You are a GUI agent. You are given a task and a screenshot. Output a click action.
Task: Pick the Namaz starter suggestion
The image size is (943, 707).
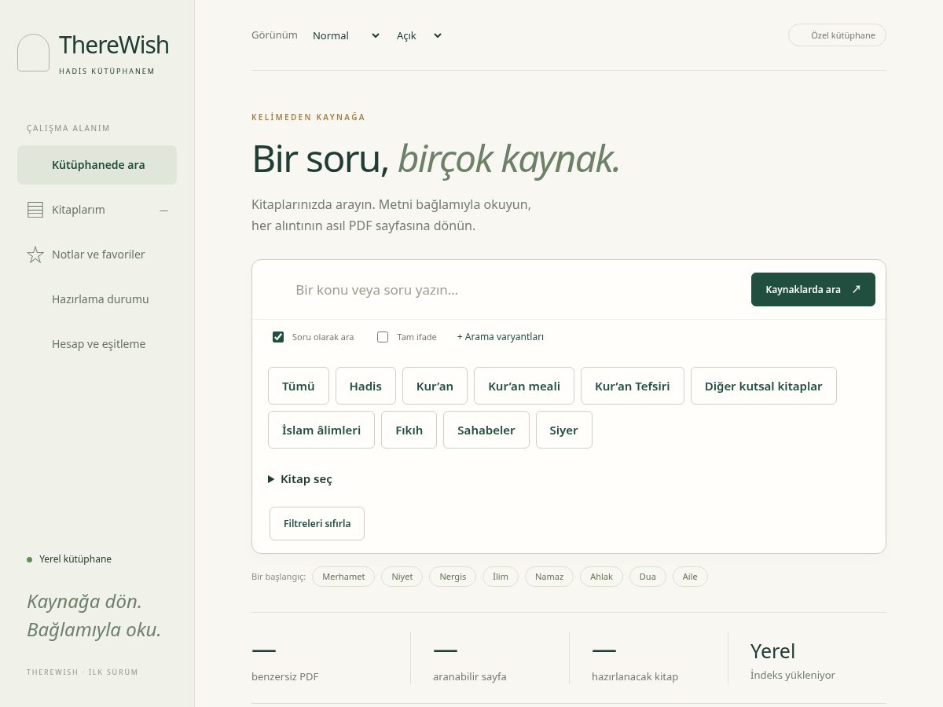pyautogui.click(x=549, y=577)
